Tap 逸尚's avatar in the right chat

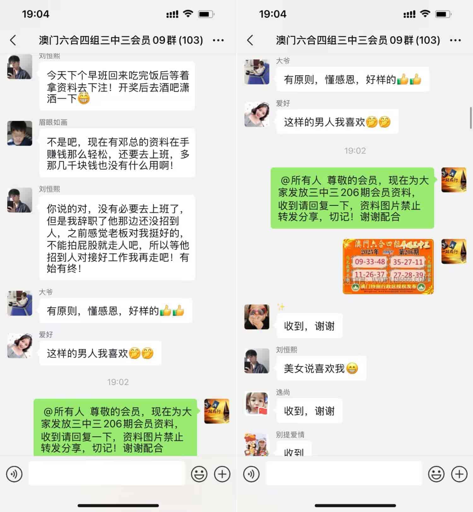257,404
